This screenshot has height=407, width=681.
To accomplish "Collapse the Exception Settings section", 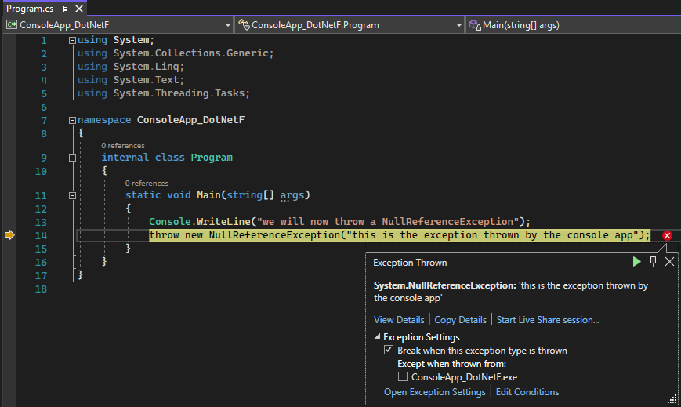I will pos(377,337).
